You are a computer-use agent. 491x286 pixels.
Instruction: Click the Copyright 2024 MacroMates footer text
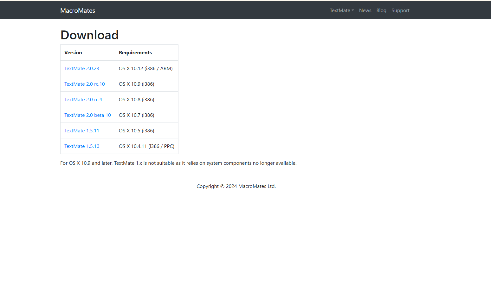coord(236,186)
